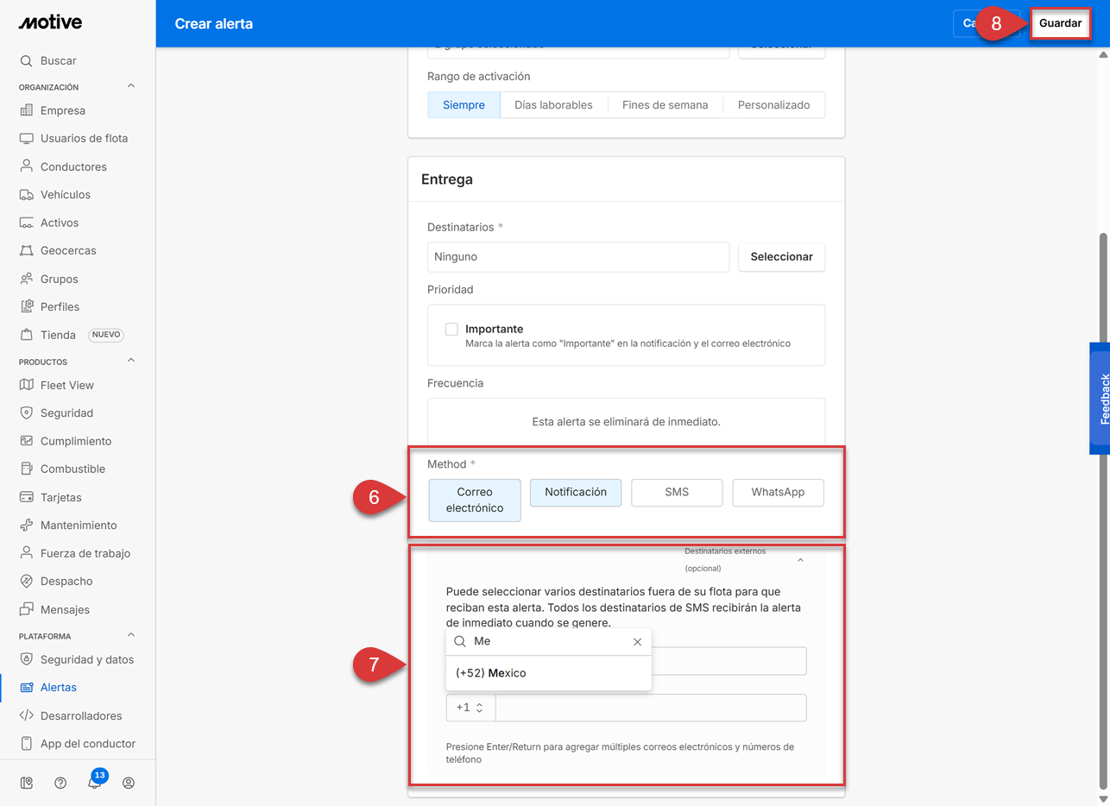Collapse the Organización sidebar group
Screen dimensions: 1110x806
point(131,86)
